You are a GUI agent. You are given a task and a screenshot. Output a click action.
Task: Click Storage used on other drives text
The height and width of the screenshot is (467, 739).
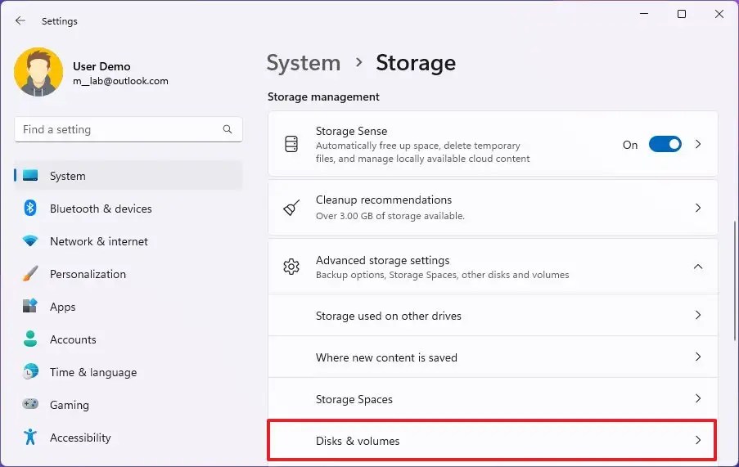(389, 316)
